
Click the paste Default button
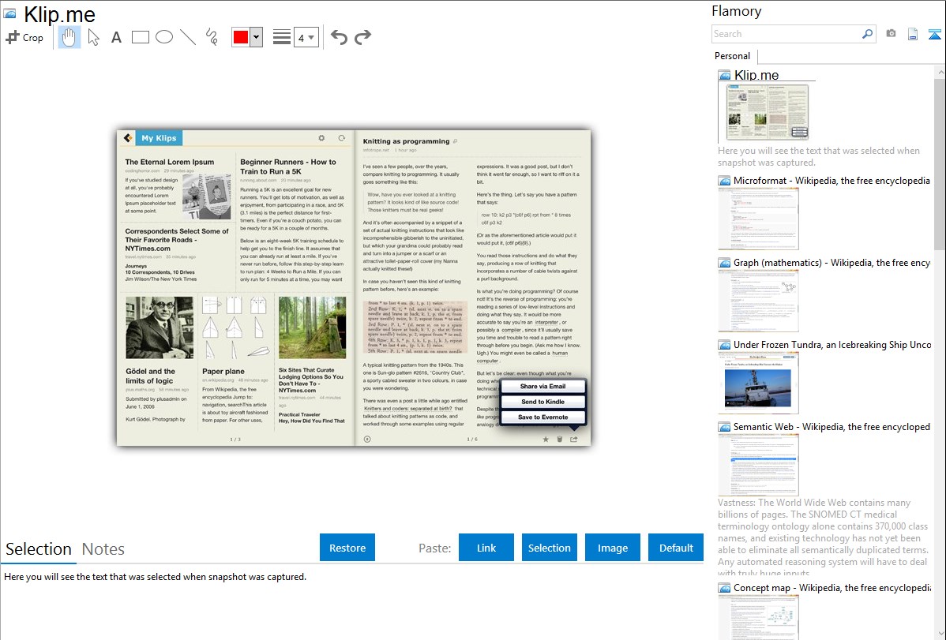pos(676,548)
